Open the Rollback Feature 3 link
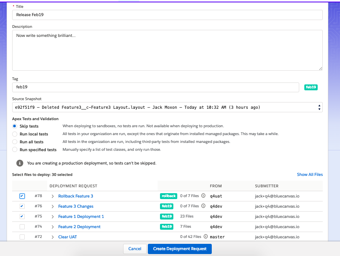The height and width of the screenshot is (256, 340). (76, 196)
